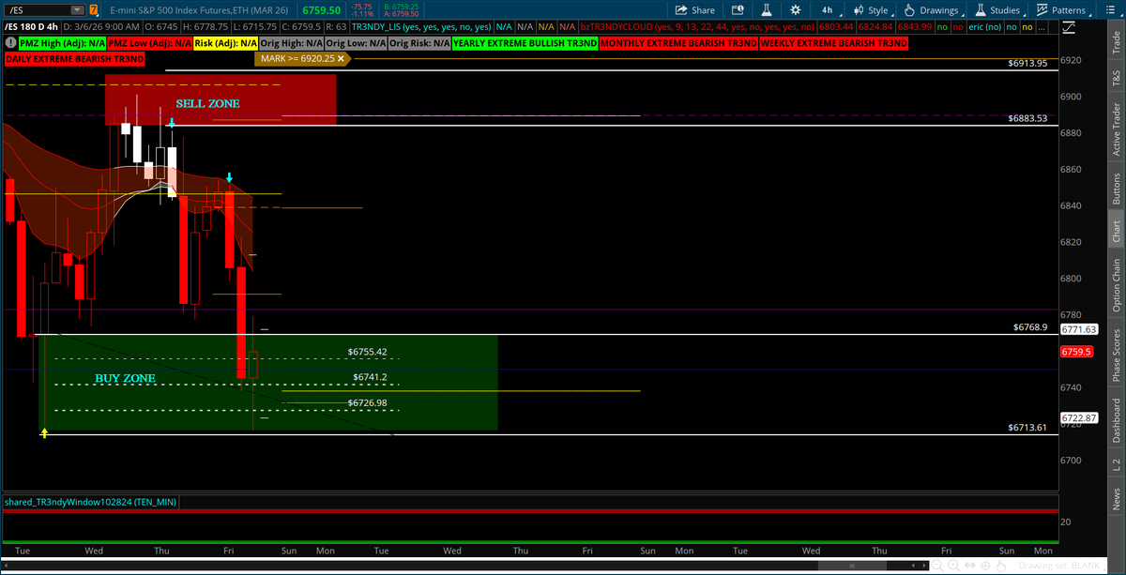Click the horizontal time scrollbar thumb

pyautogui.click(x=852, y=566)
